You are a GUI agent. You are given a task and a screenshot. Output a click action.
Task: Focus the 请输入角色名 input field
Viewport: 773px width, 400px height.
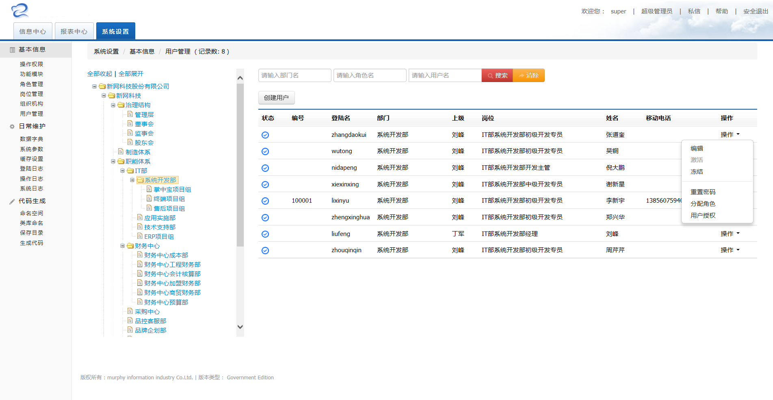(x=370, y=76)
